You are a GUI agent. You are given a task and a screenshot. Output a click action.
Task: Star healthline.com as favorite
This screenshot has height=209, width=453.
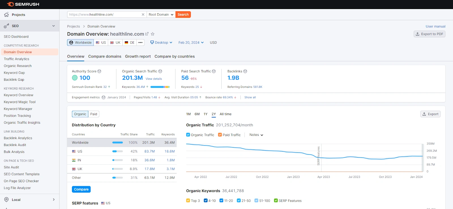(153, 34)
